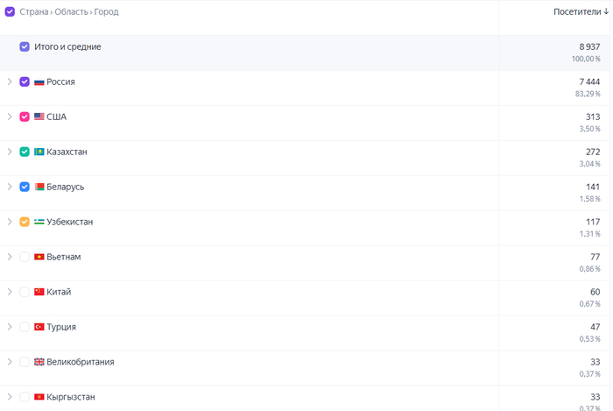The height and width of the screenshot is (411, 613).
Task: Click the Uzbekistan flag icon
Action: [39, 222]
